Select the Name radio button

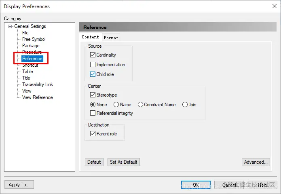pyautogui.click(x=116, y=104)
